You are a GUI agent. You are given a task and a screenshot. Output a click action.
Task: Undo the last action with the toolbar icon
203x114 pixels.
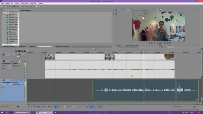point(26,6)
